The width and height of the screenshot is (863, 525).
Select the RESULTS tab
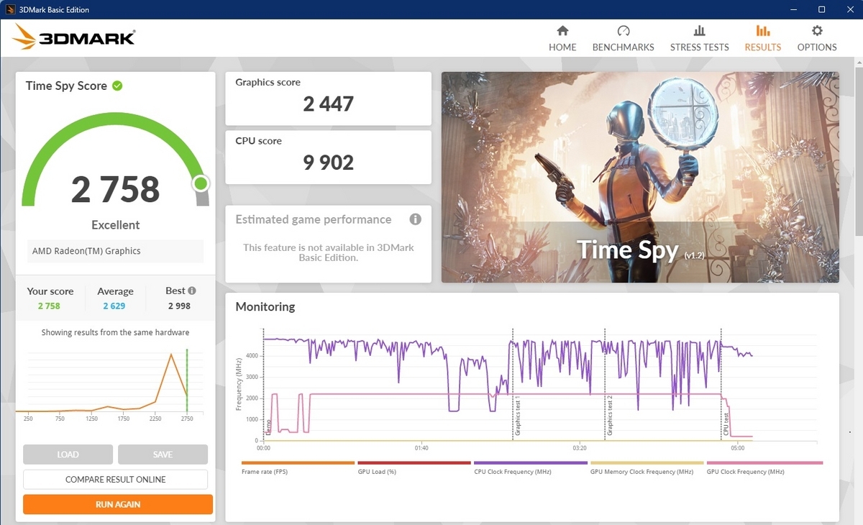762,39
